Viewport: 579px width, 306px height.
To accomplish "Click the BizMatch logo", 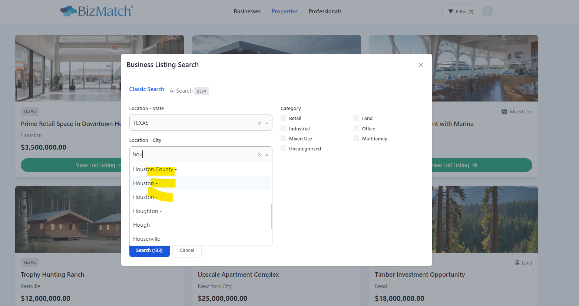I will point(96,11).
